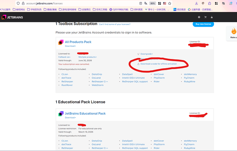Click the Buy new license button
Viewport: 237px width, 151px height.
pyautogui.click(x=203, y=24)
